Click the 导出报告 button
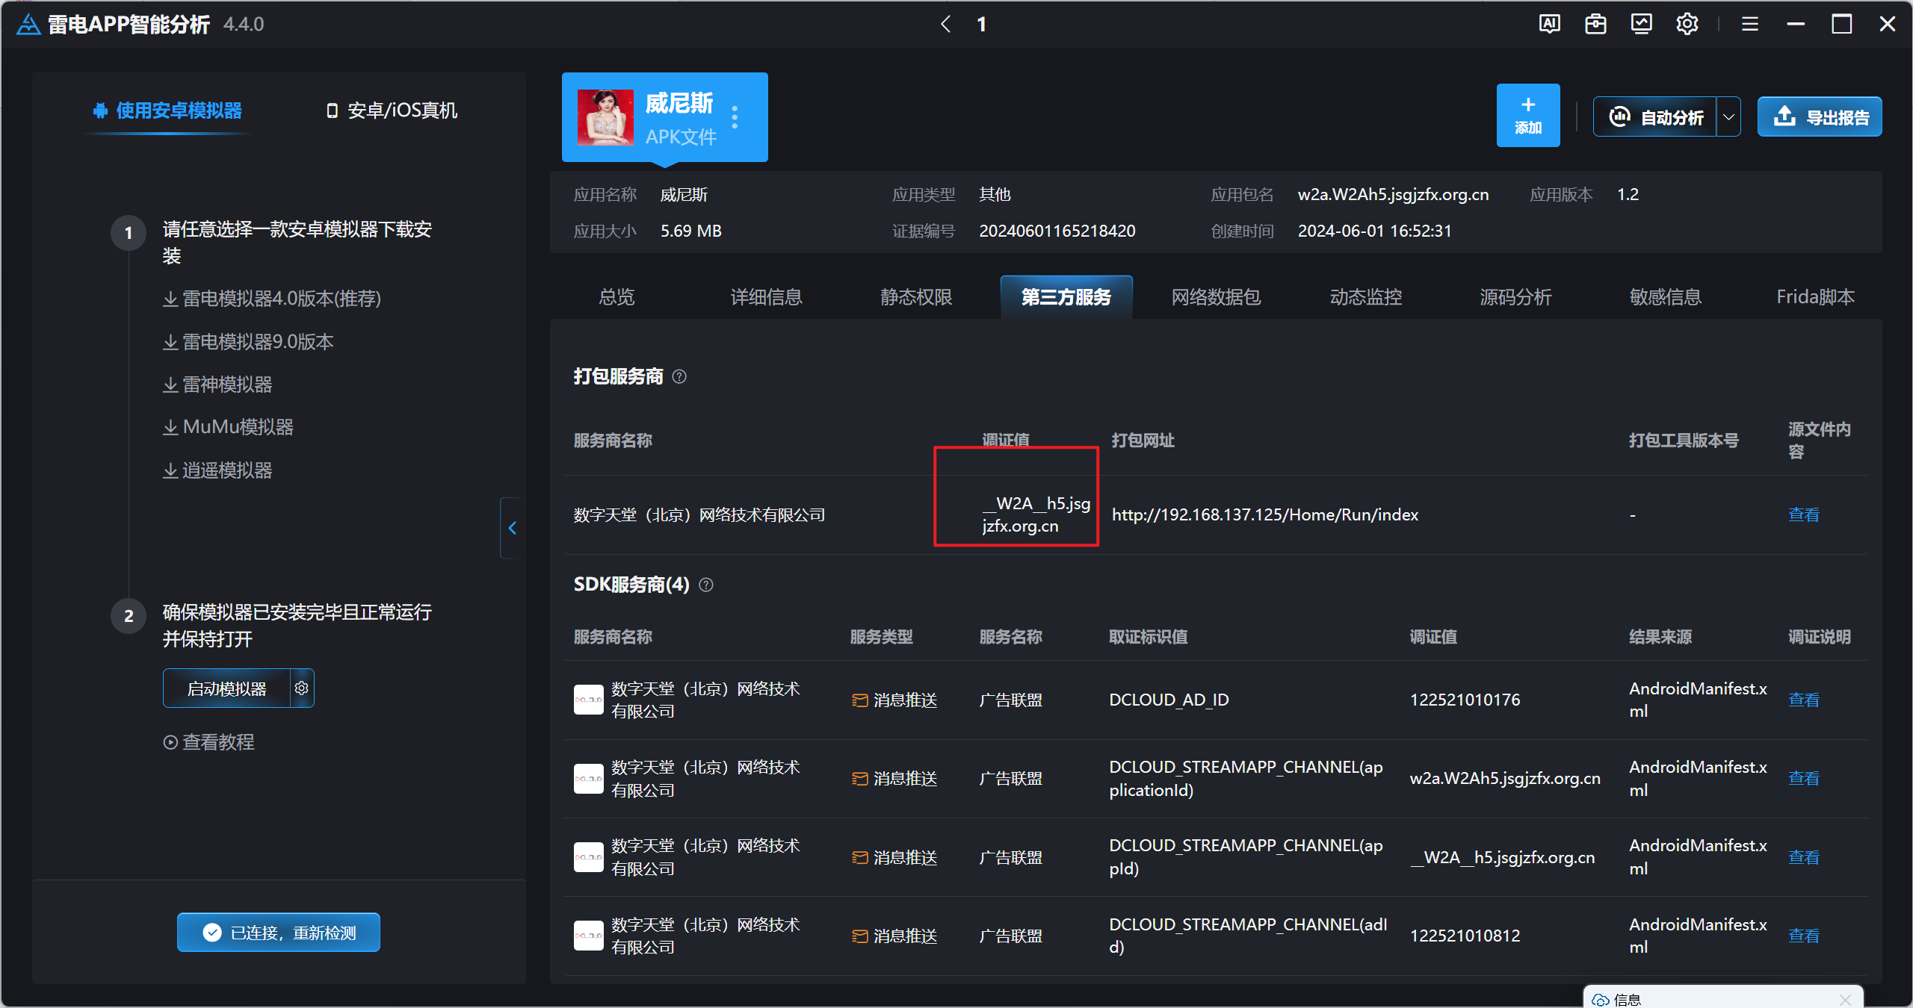Screen dimensions: 1913x1008 1820,117
